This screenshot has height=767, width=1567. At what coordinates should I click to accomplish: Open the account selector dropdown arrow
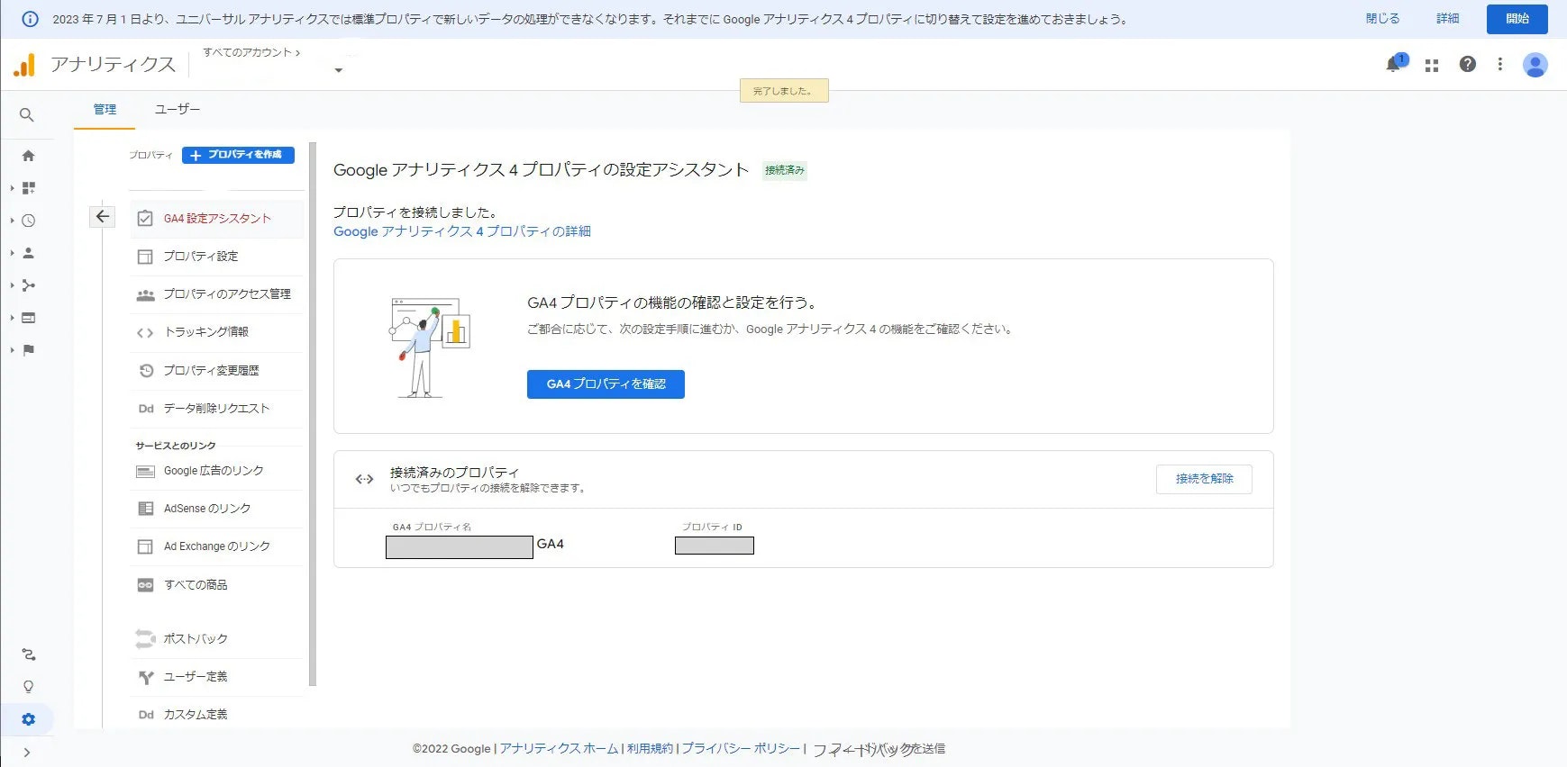coord(339,70)
